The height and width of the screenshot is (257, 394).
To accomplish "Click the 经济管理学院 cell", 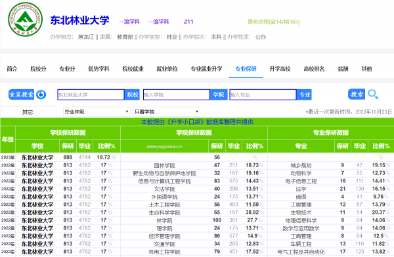I will 164,236.
